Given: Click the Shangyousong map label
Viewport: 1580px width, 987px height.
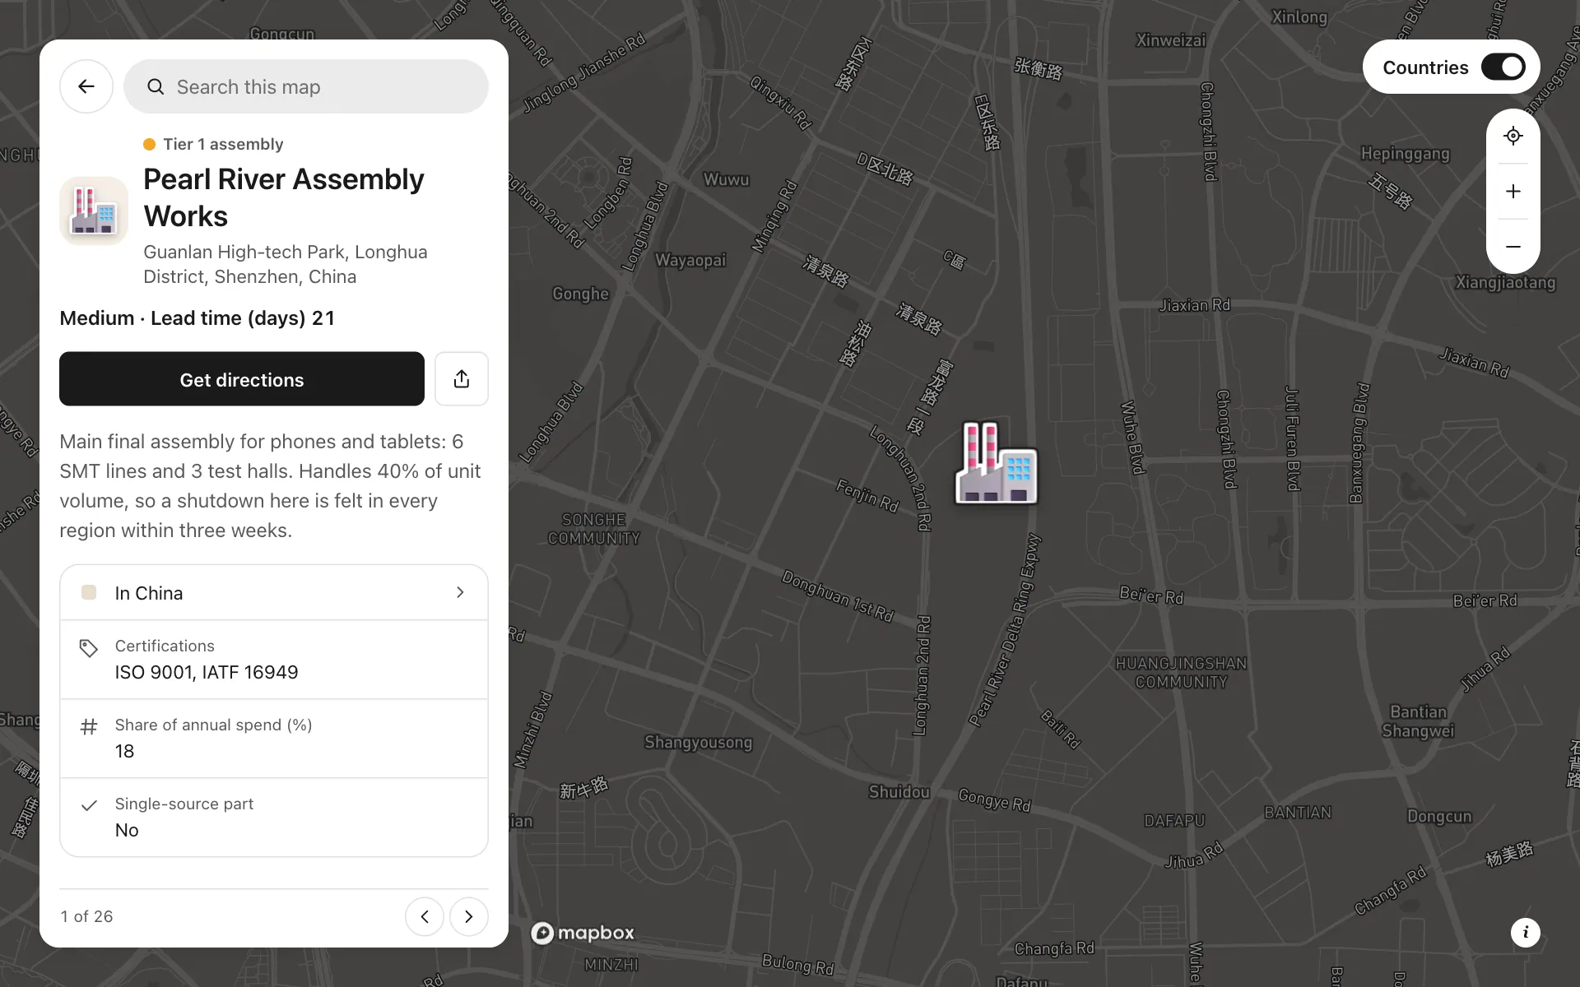Looking at the screenshot, I should pyautogui.click(x=699, y=742).
